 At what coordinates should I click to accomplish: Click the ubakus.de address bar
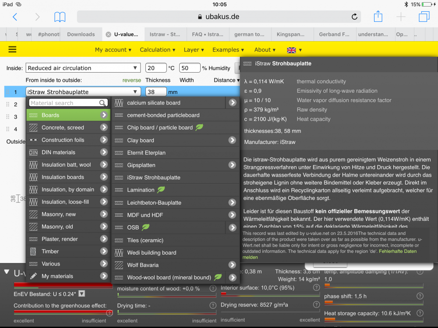pos(219,17)
